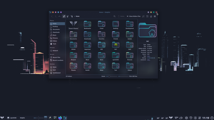
Task: Switch to Icons view mode
Action: [x=64, y=16]
